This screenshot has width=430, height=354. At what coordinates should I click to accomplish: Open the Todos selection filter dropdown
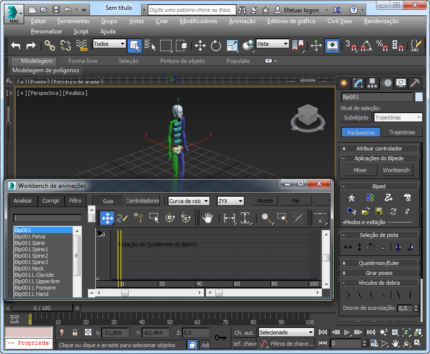pyautogui.click(x=109, y=44)
